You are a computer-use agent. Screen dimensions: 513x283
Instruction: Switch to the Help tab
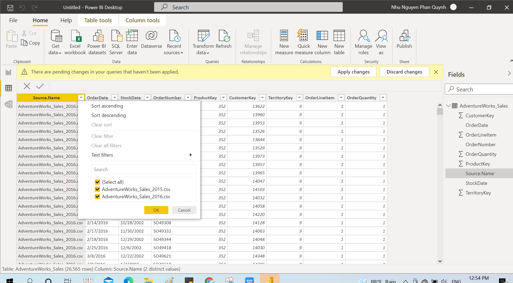point(66,20)
